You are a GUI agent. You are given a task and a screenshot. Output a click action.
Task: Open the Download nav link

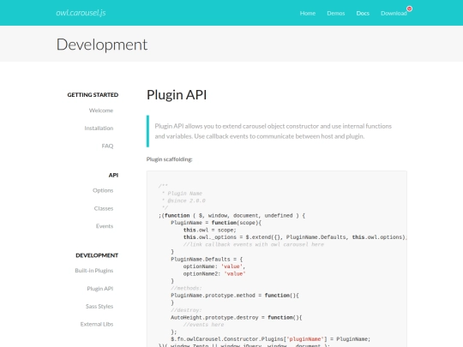pyautogui.click(x=394, y=13)
